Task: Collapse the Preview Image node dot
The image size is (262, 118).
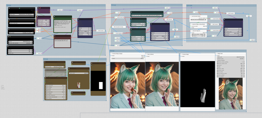Action: coord(181,54)
